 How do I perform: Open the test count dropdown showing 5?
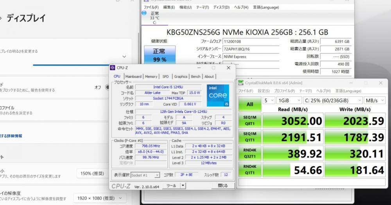pyautogui.click(x=269, y=101)
